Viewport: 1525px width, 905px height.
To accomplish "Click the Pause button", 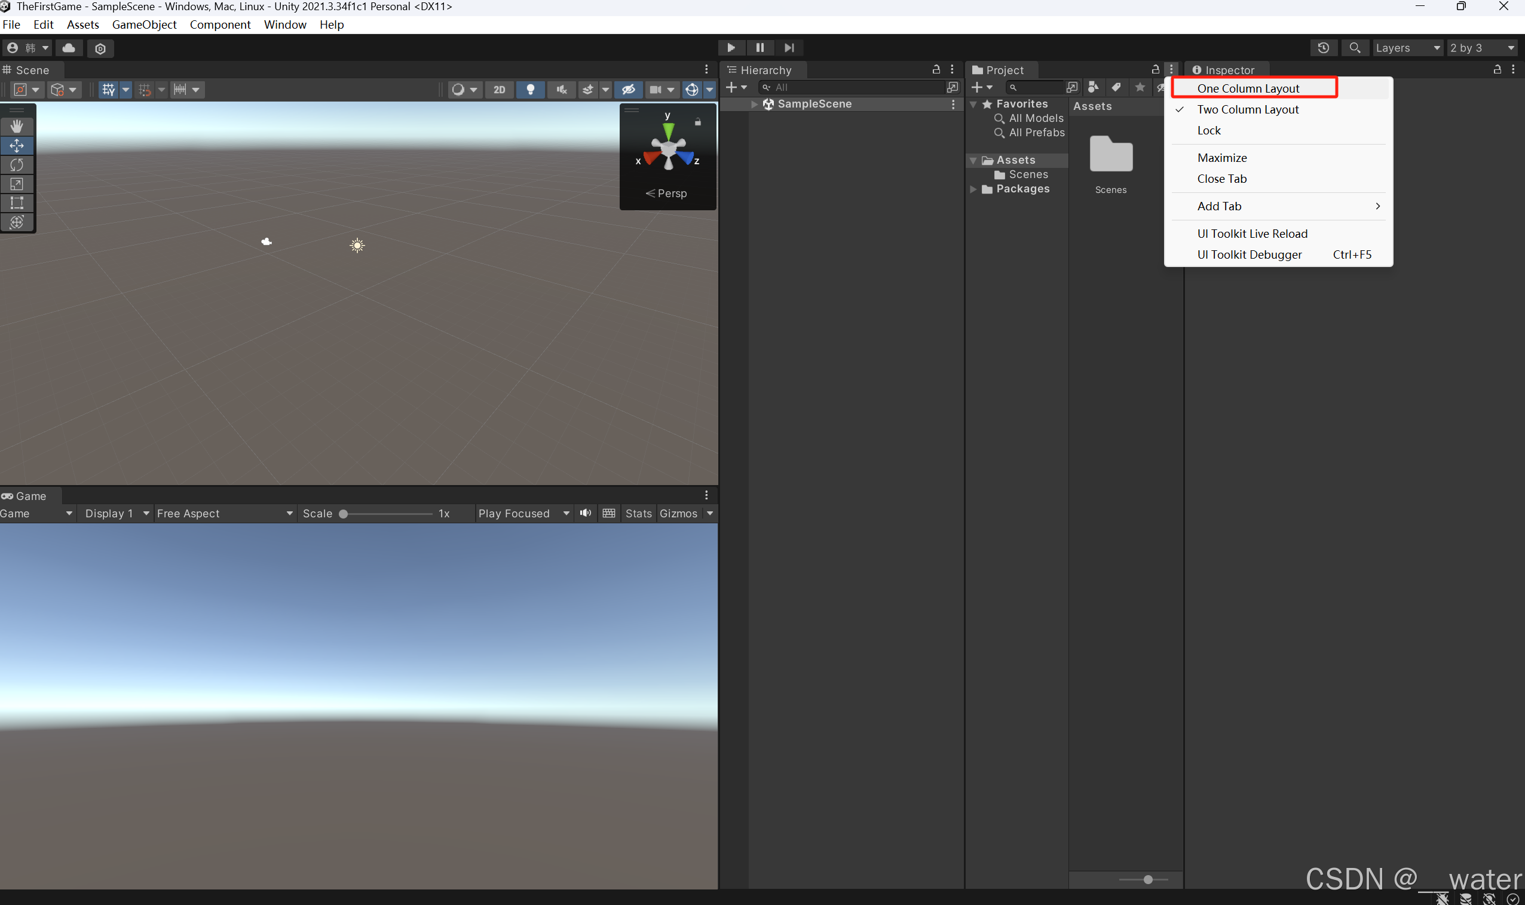I will [x=760, y=48].
